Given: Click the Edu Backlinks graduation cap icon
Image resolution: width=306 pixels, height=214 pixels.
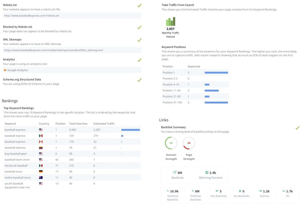Looking at the screenshot, I should pos(217,191).
